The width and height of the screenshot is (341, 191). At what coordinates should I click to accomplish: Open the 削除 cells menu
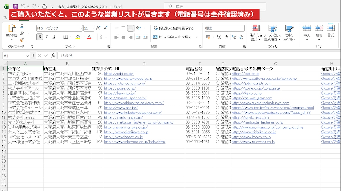coord(319,33)
